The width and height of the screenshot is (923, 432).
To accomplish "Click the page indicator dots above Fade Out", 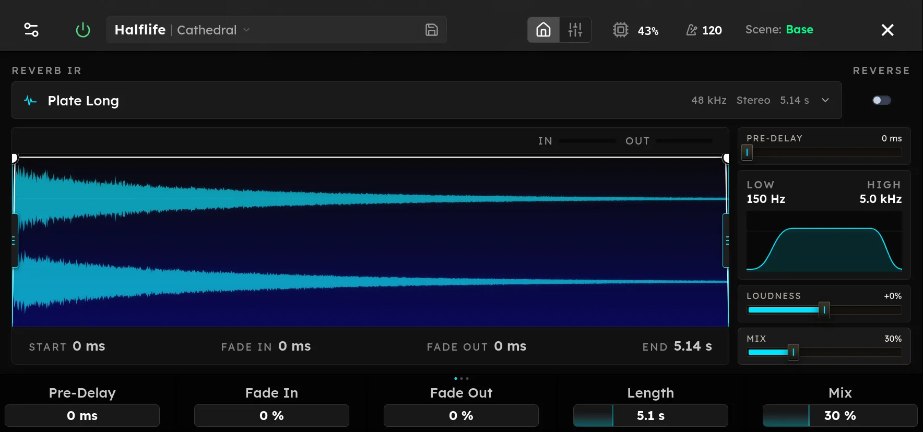I will pos(462,378).
